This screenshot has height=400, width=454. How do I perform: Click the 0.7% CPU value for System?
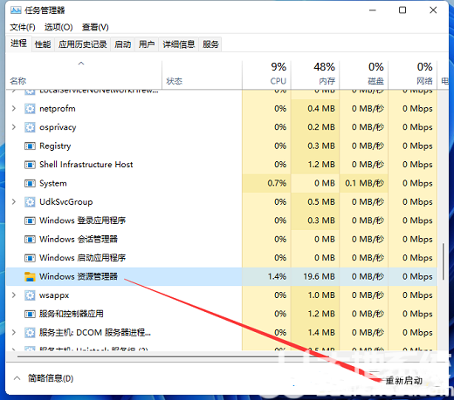click(277, 183)
